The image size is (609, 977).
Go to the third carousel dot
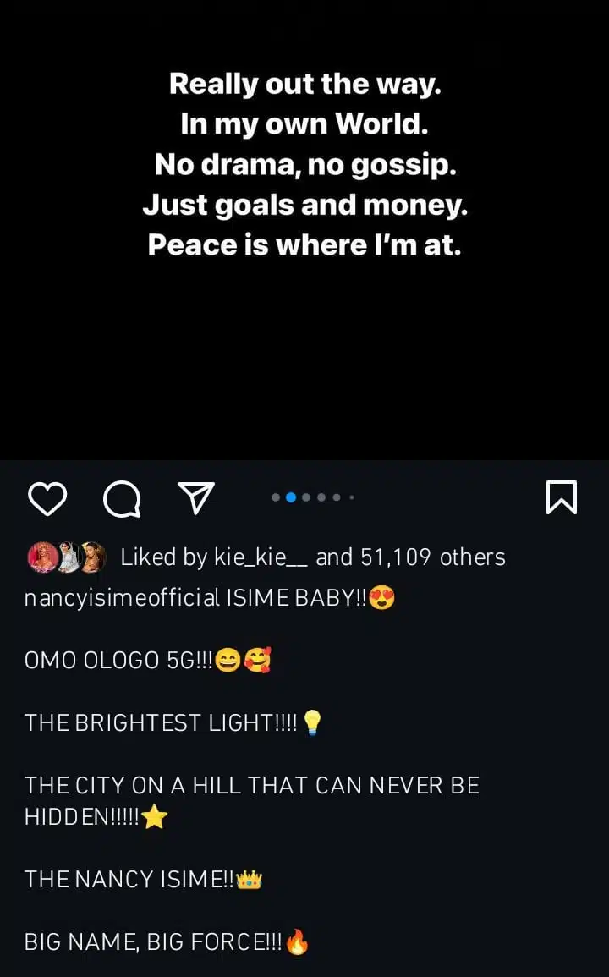[306, 497]
